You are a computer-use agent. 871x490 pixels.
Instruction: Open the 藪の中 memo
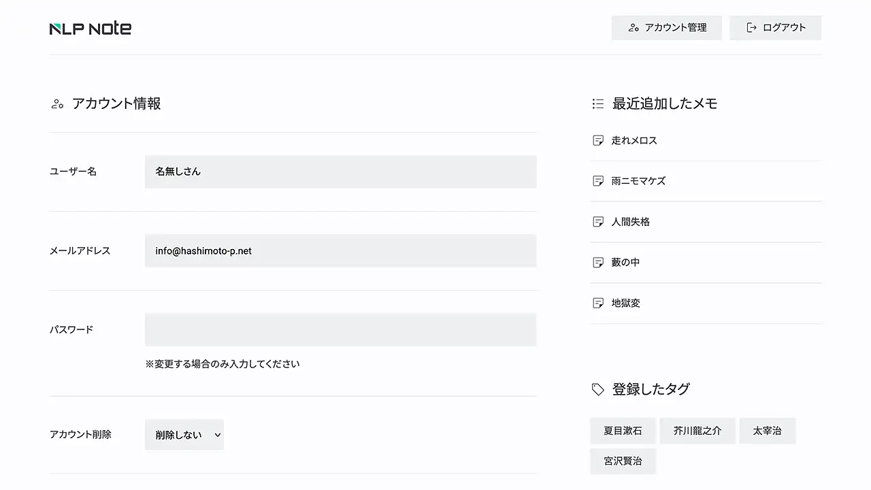625,262
